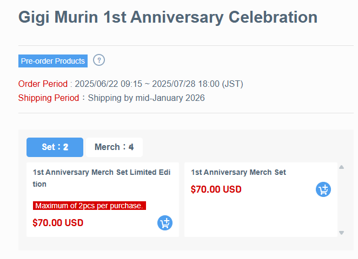The width and height of the screenshot is (358, 259).
Task: Add 1st Anniversary Merch Set to cart
Action: (x=323, y=189)
